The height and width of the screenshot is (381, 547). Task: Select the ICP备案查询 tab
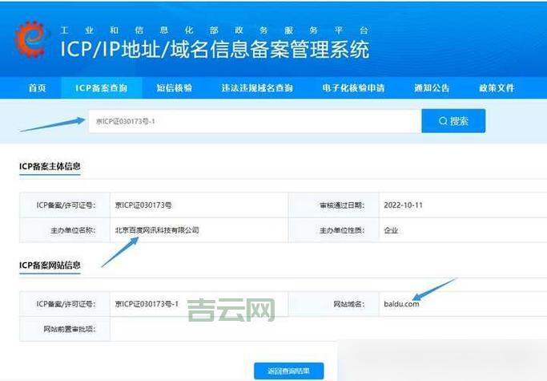coord(102,87)
